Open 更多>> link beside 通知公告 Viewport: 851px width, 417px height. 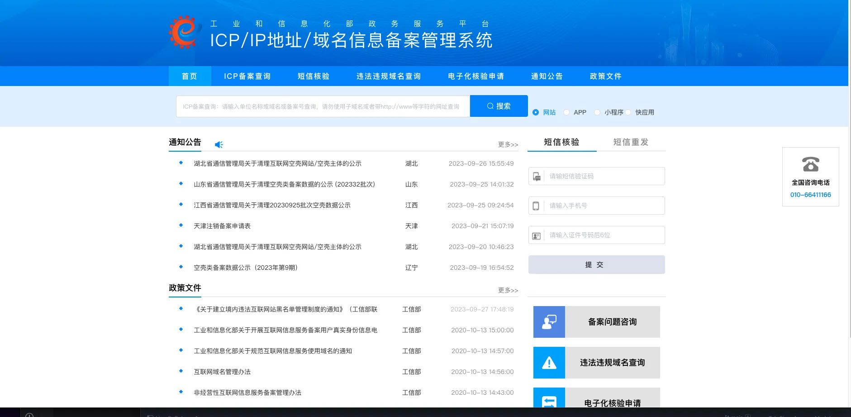[x=507, y=144]
